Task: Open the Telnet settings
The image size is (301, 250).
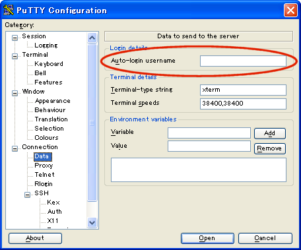Action: tap(44, 175)
